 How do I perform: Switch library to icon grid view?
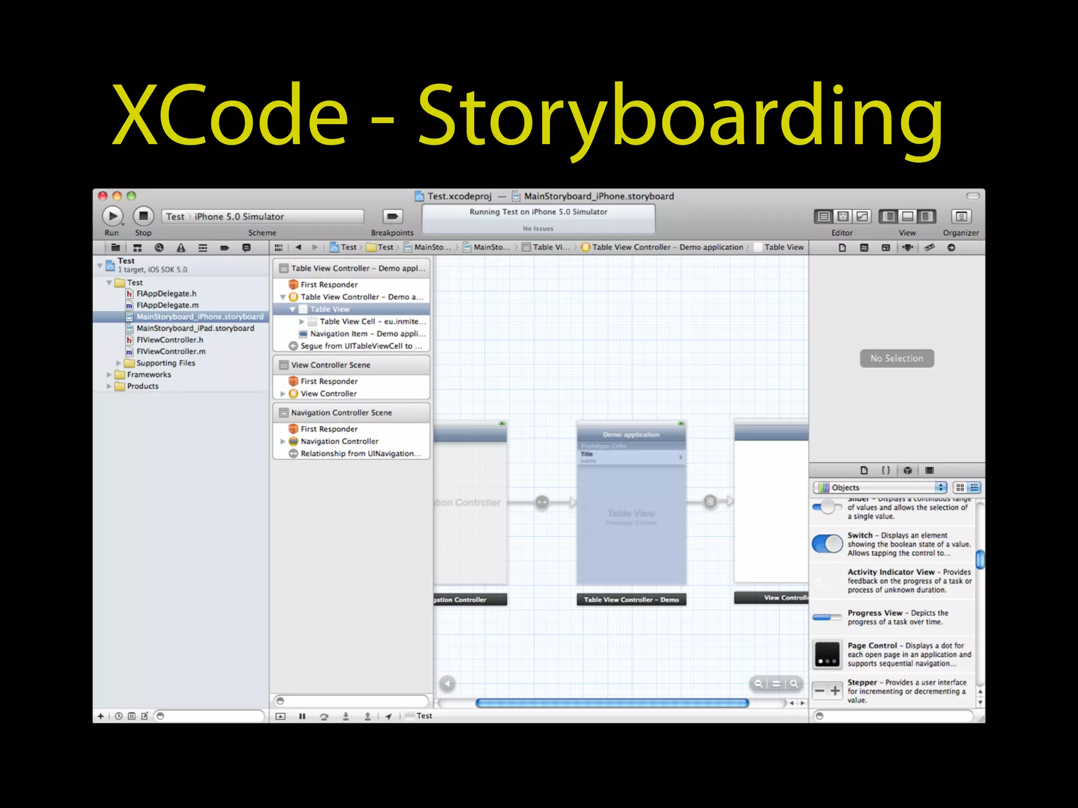tap(960, 488)
